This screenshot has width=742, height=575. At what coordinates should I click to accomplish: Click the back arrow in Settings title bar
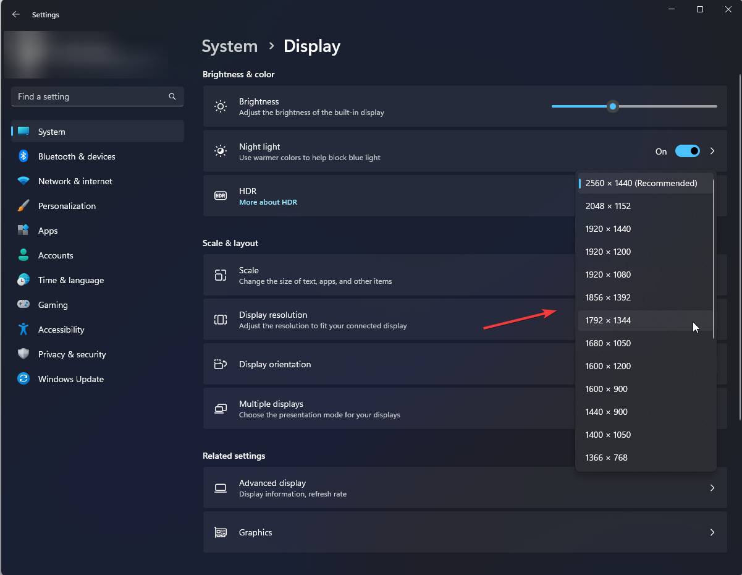(x=16, y=14)
